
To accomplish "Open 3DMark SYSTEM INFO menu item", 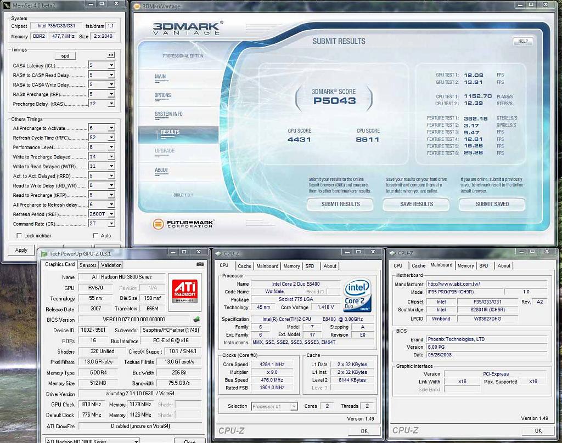I will tap(168, 114).
